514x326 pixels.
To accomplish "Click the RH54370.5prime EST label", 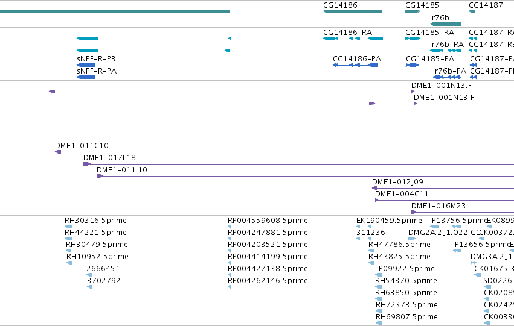I will point(406,281).
